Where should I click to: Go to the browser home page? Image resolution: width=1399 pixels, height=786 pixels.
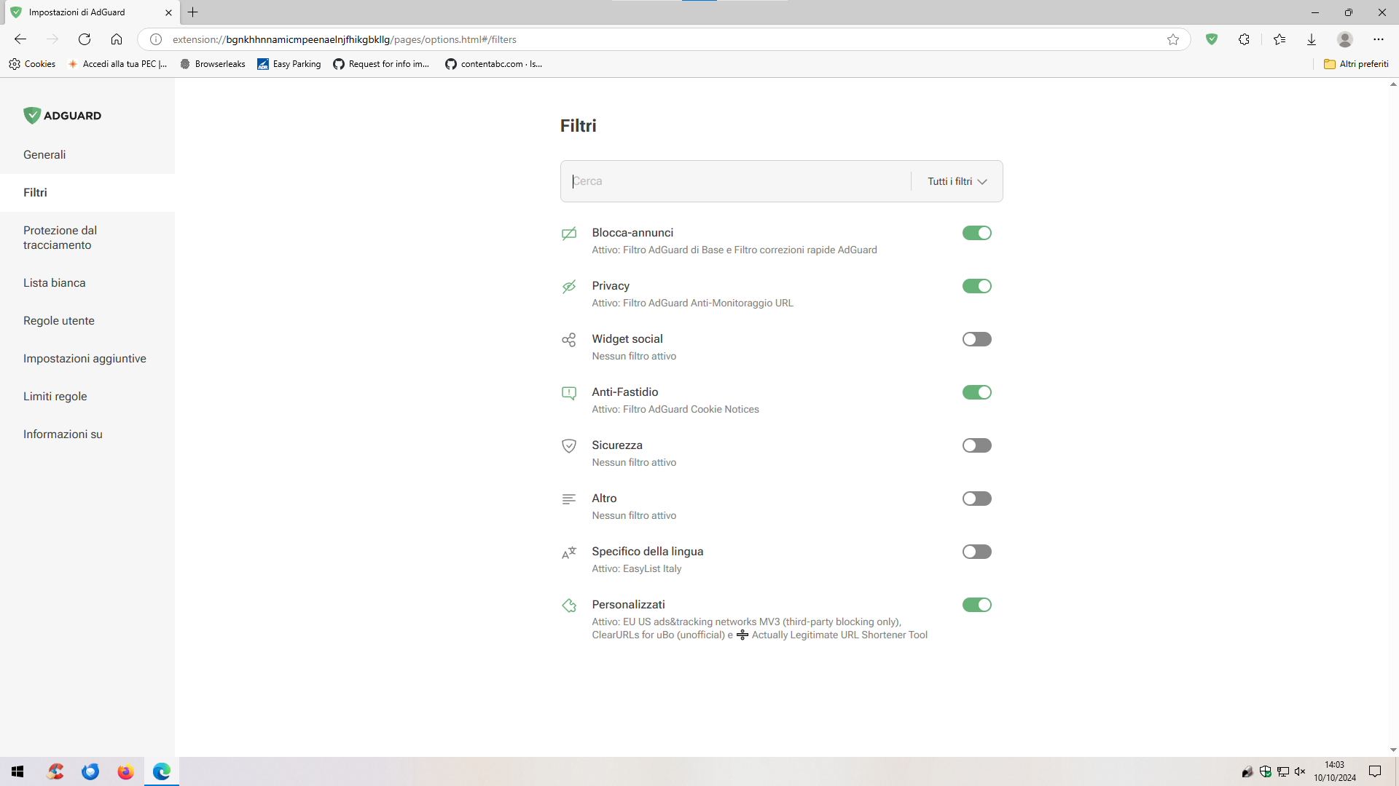(117, 39)
